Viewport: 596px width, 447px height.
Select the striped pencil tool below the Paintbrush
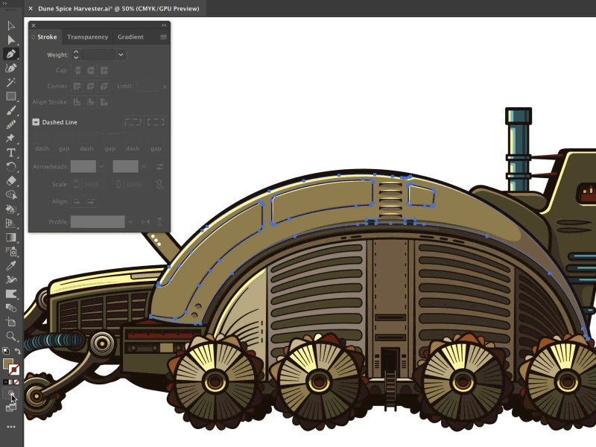[x=10, y=124]
